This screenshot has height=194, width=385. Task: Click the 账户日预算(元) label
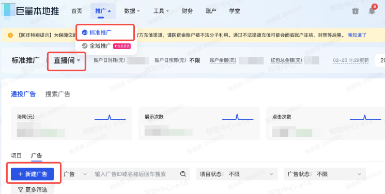171,60
